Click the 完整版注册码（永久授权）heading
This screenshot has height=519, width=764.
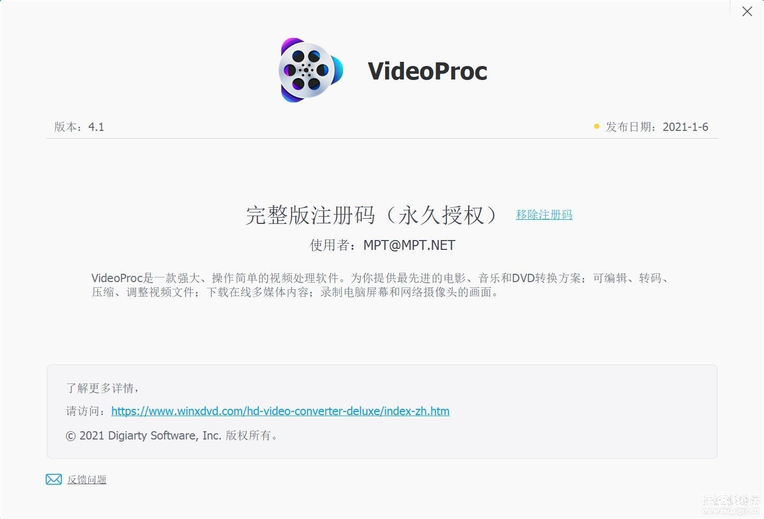click(x=372, y=215)
